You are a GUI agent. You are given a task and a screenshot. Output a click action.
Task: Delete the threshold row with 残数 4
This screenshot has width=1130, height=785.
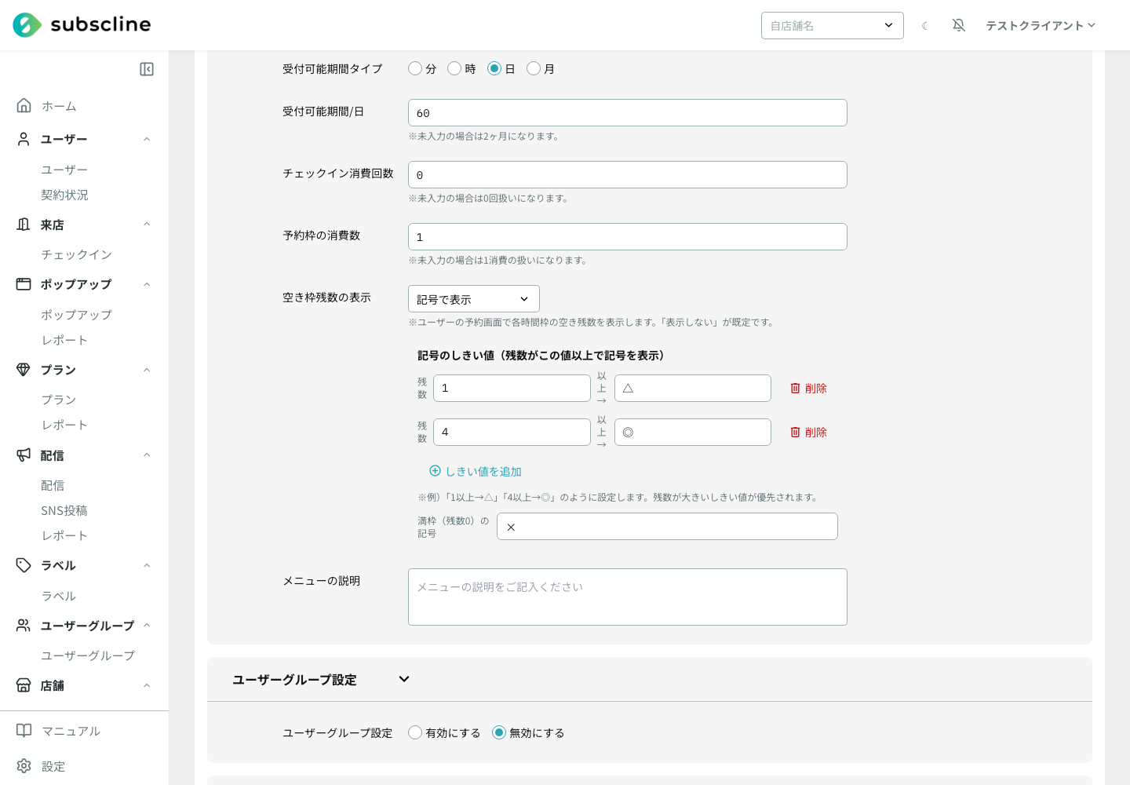coord(808,433)
